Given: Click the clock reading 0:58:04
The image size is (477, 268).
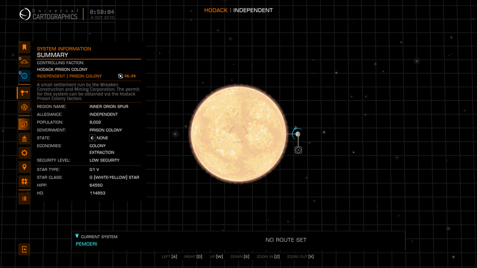Looking at the screenshot, I should point(102,12).
